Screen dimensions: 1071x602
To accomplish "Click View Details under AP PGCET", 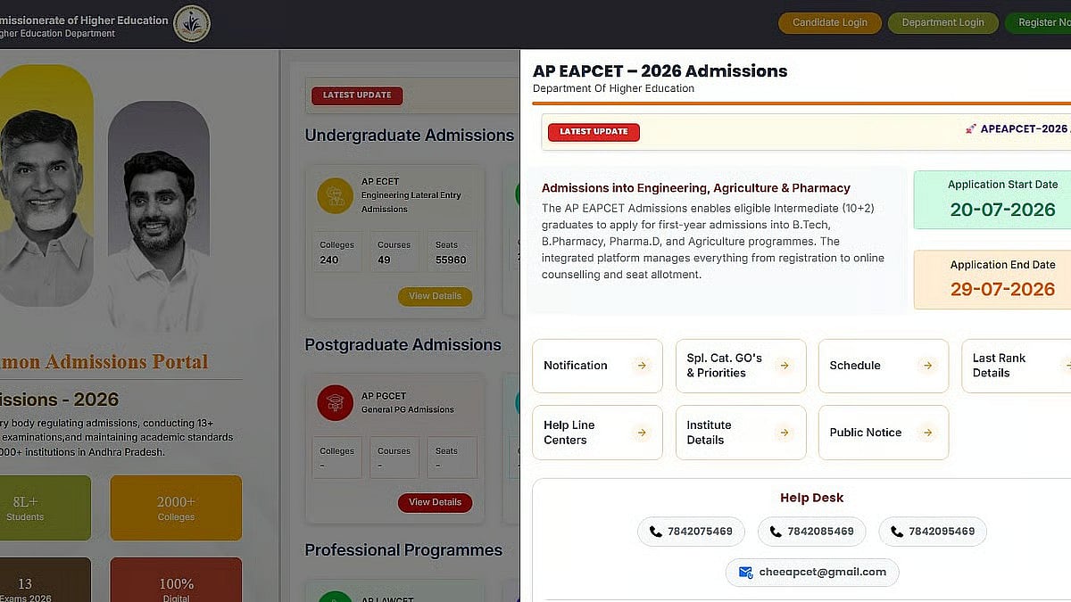I will (435, 502).
